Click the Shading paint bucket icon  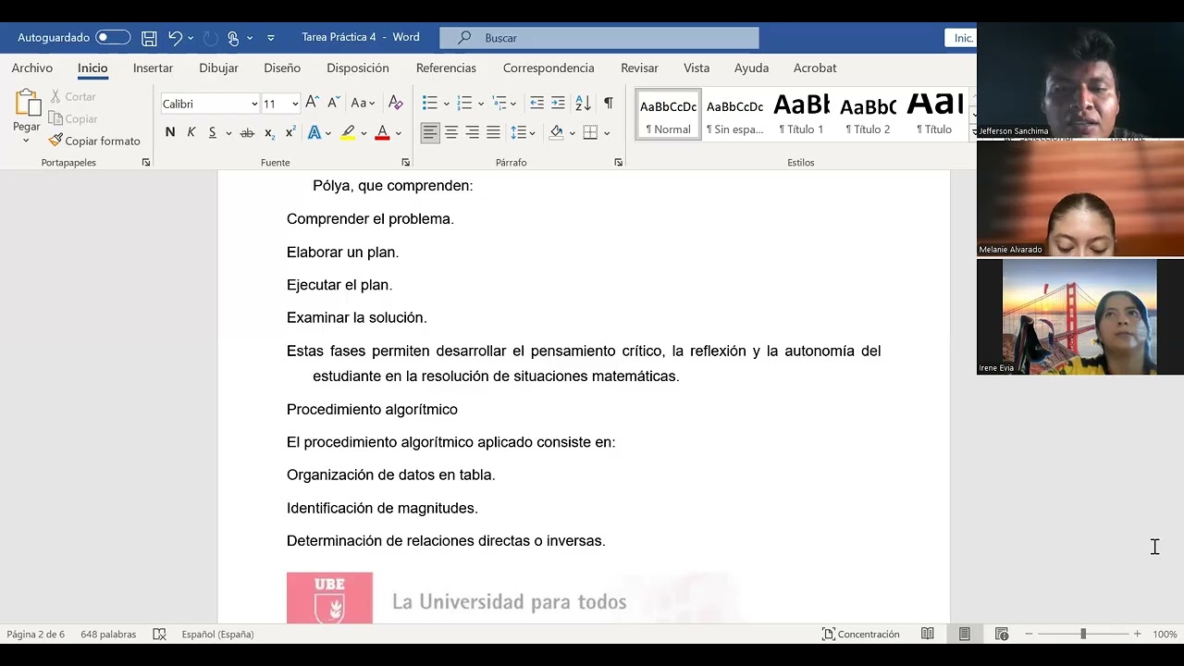click(x=556, y=132)
